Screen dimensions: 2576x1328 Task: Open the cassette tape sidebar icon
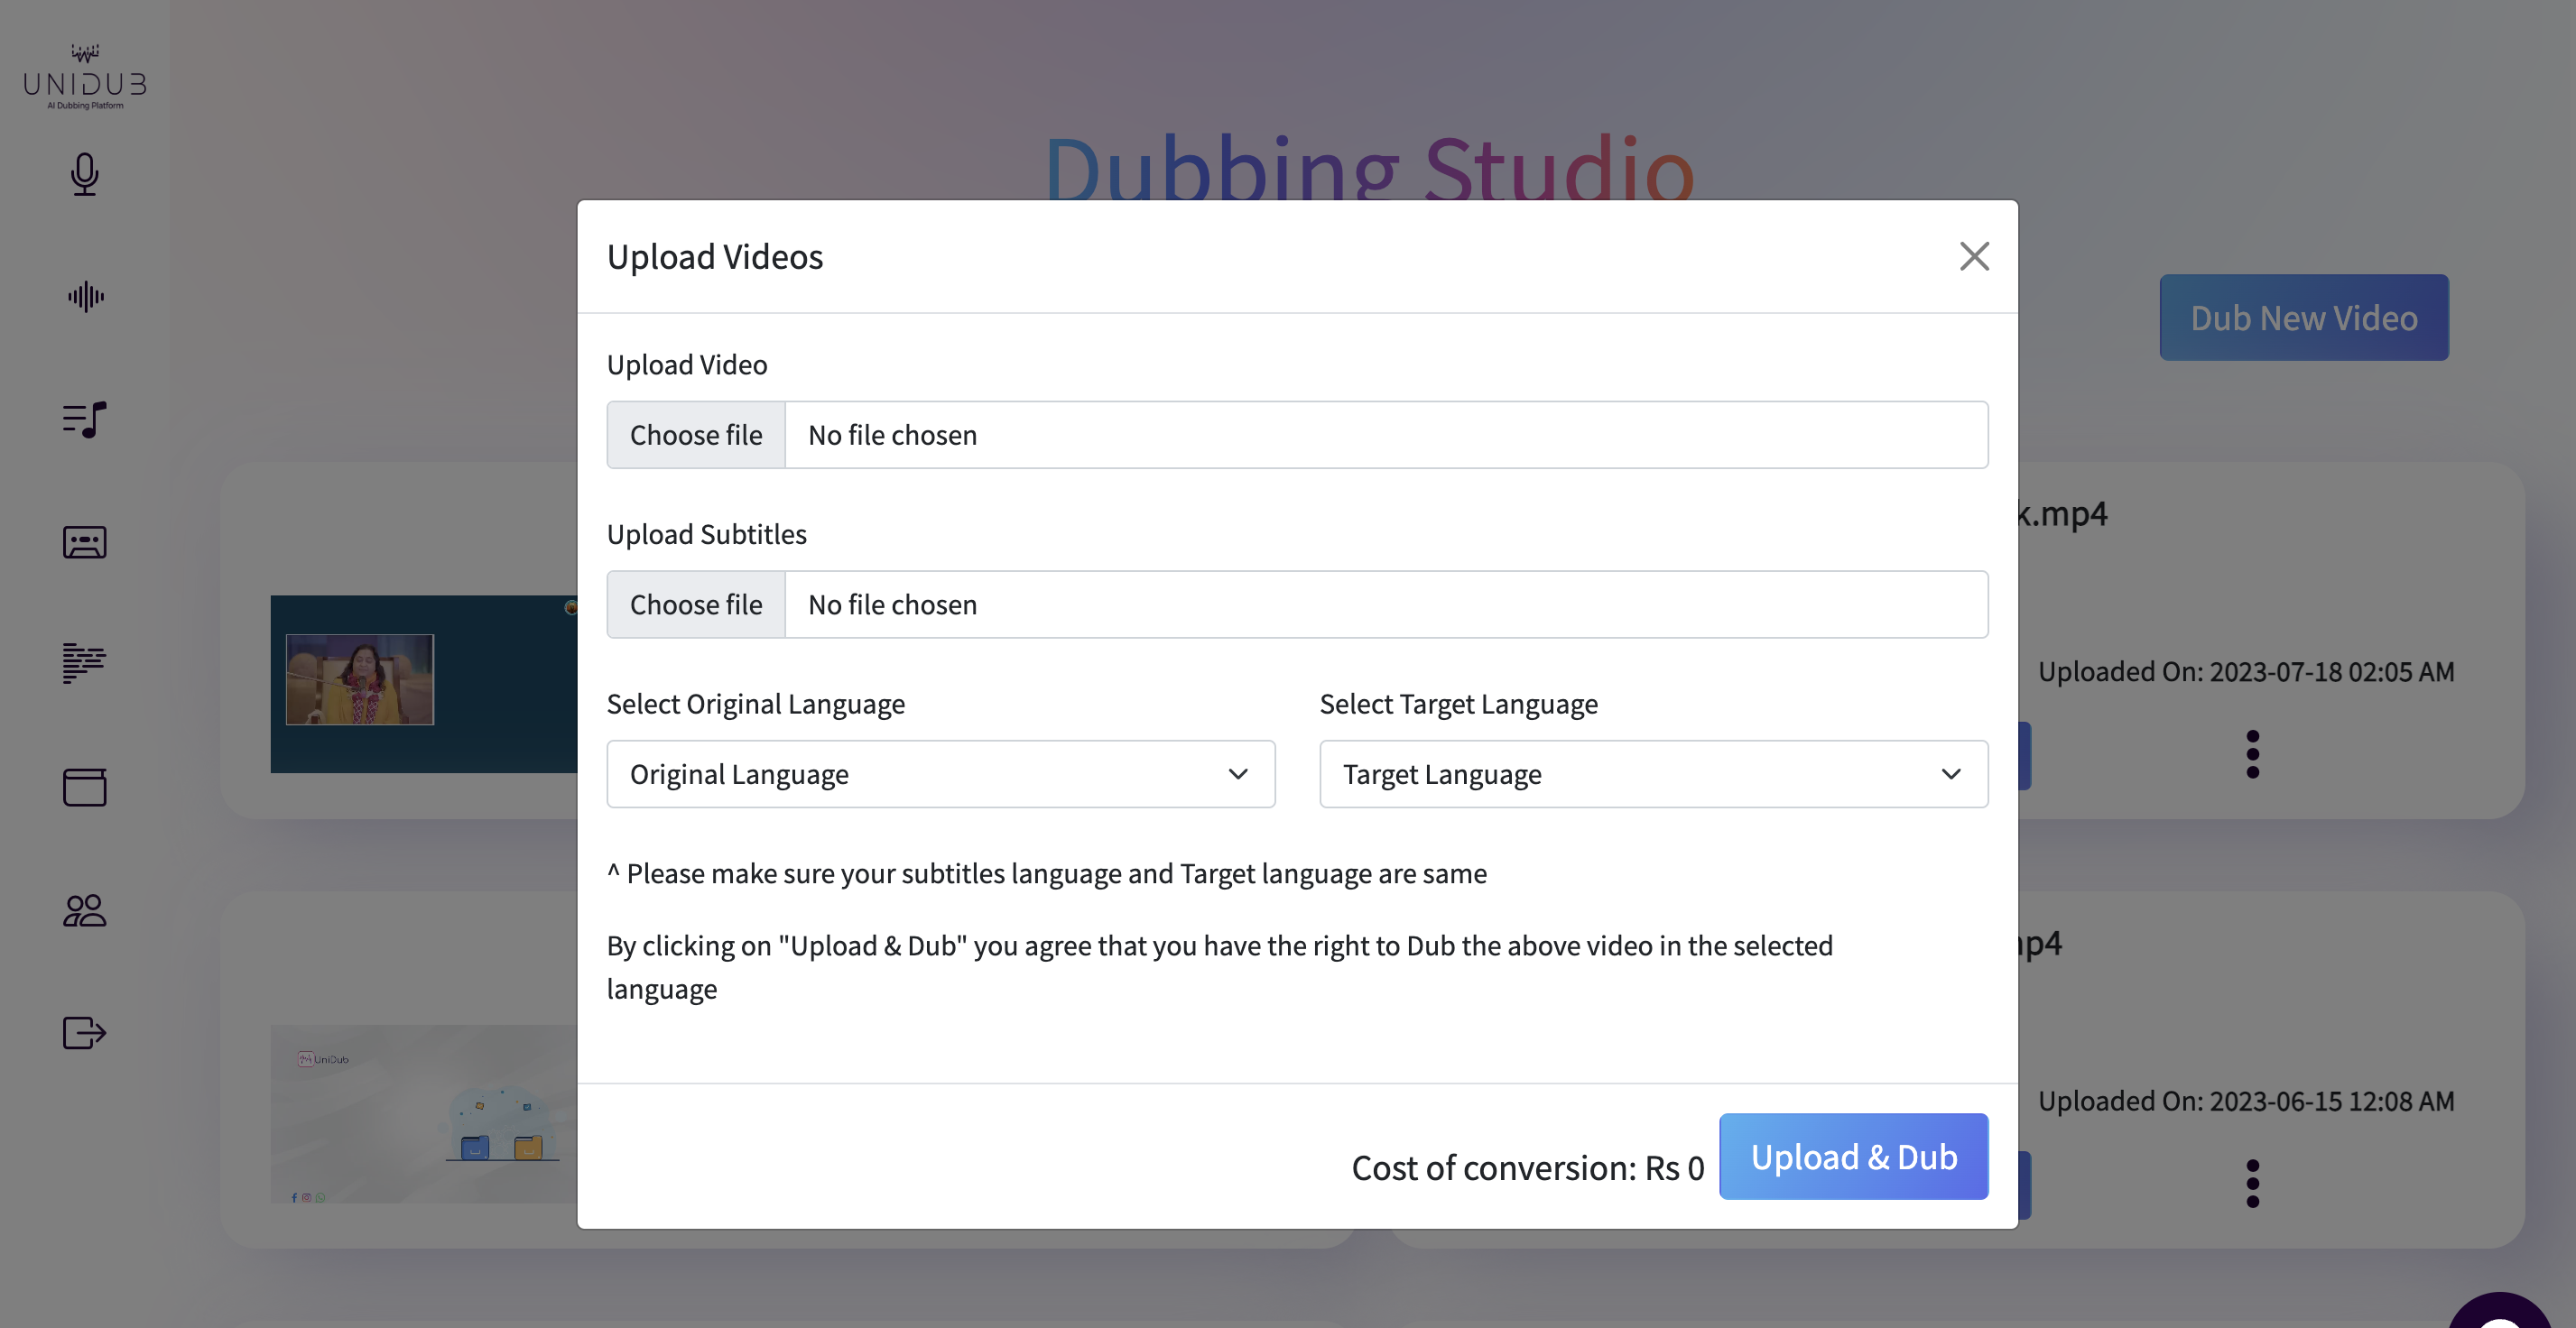[85, 542]
